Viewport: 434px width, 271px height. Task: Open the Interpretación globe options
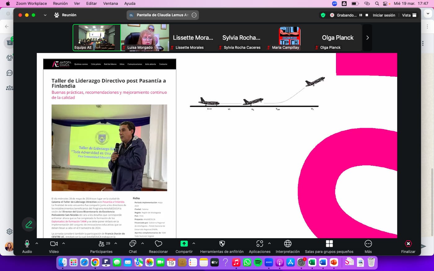click(x=288, y=247)
